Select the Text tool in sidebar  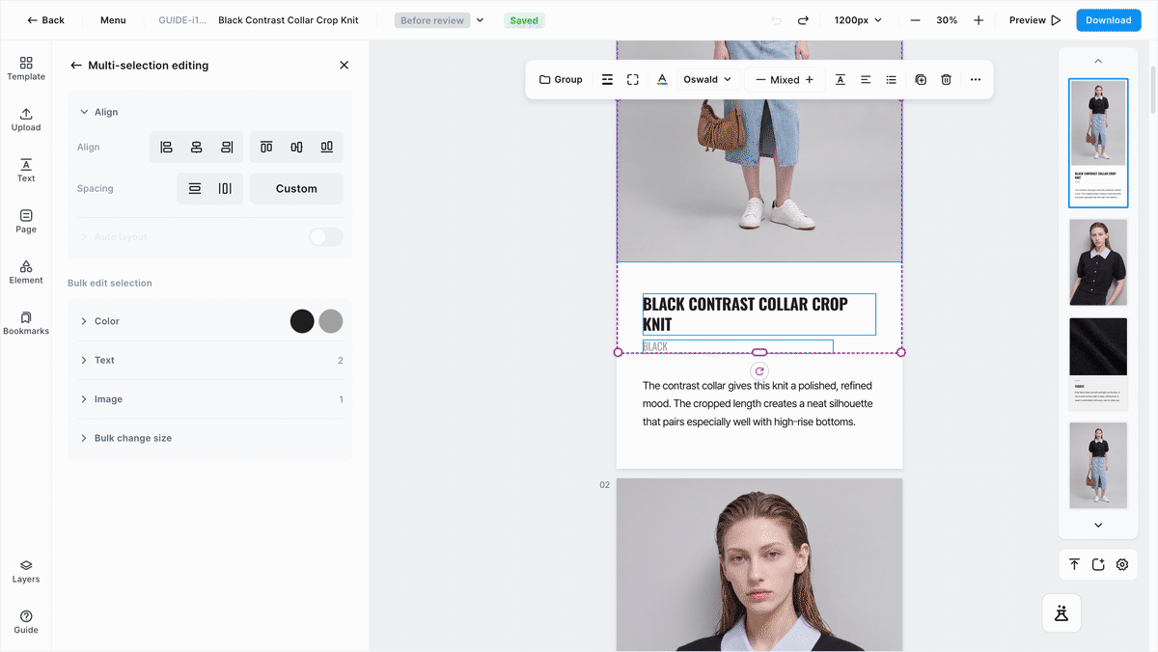tap(26, 171)
